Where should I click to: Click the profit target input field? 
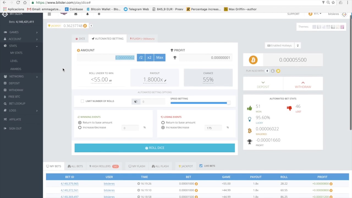(205, 57)
